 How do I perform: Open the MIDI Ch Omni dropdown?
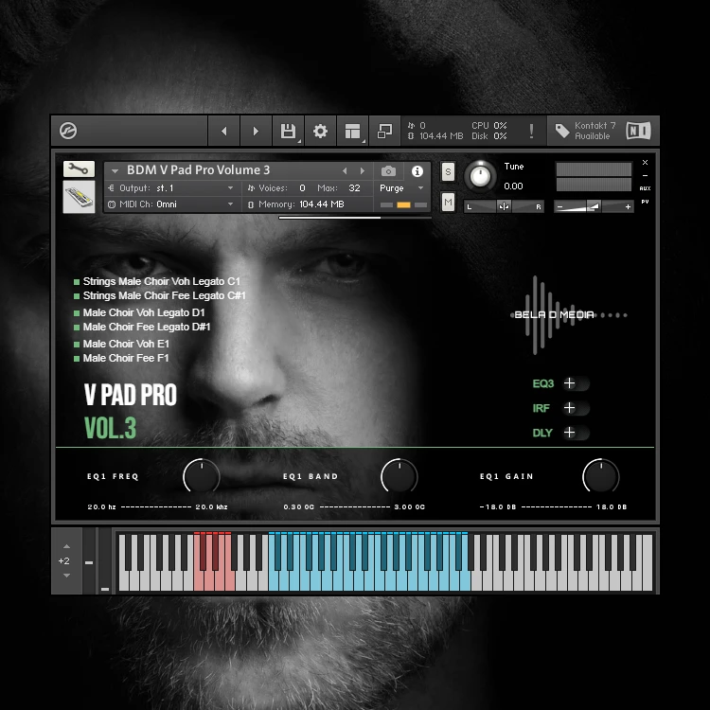point(171,204)
